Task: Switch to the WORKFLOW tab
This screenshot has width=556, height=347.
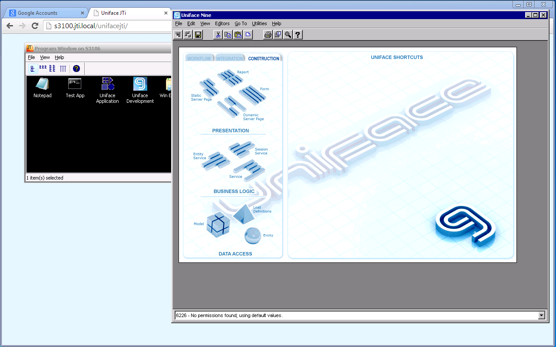Action: 199,58
